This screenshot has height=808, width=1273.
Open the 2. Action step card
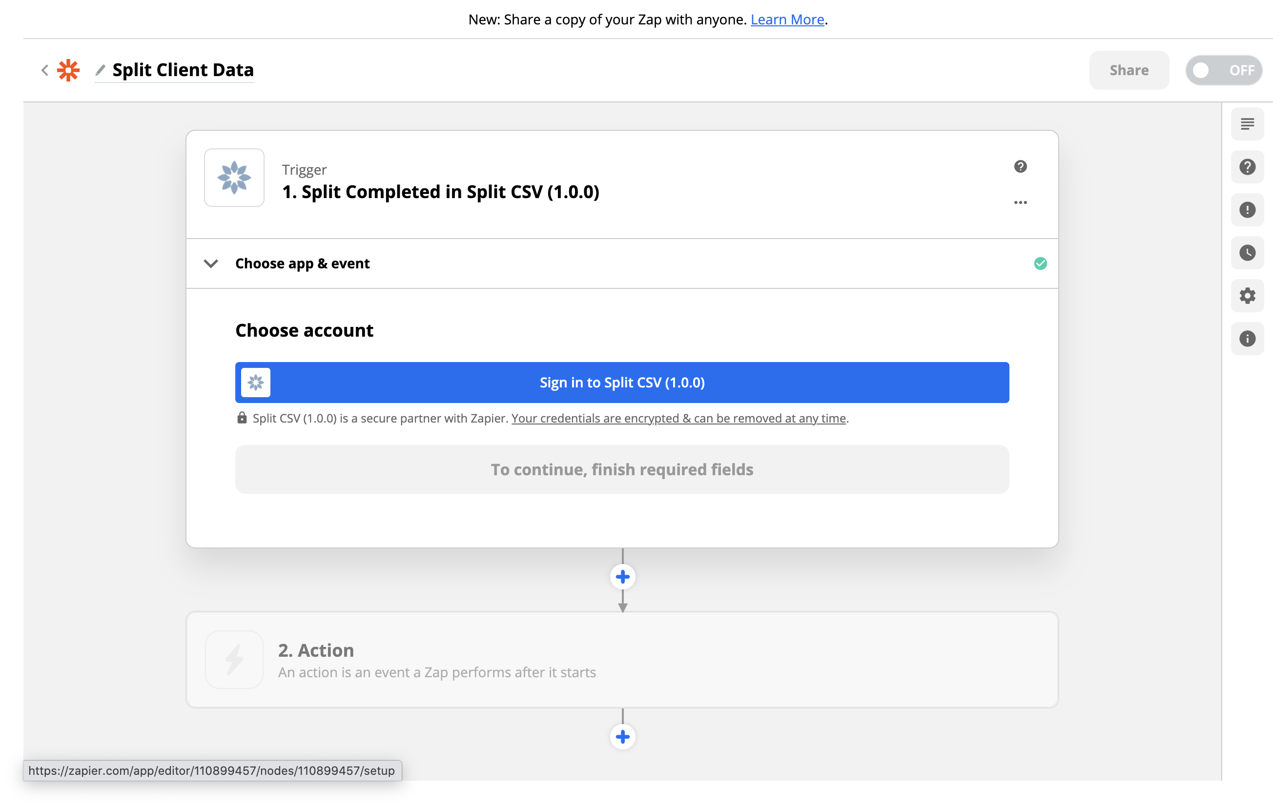tap(622, 660)
